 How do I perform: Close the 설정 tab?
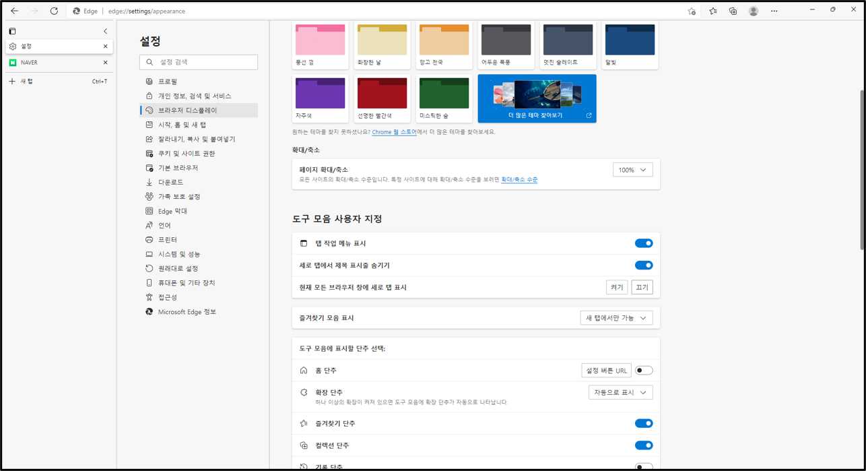coord(105,46)
